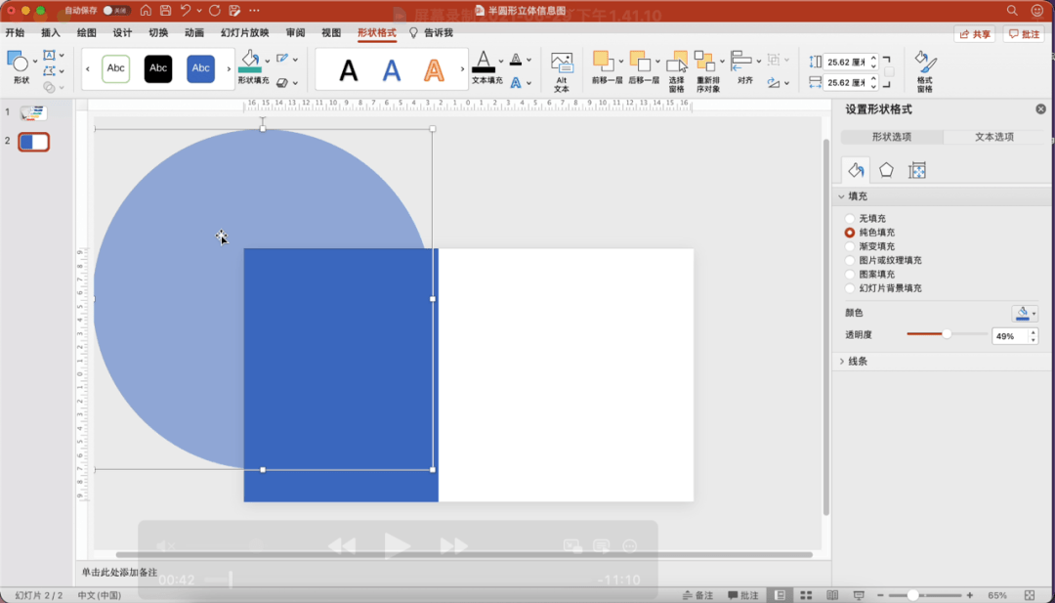Open the 颜色 fill color dropdown
Screen dimensions: 1055x603
(1025, 314)
